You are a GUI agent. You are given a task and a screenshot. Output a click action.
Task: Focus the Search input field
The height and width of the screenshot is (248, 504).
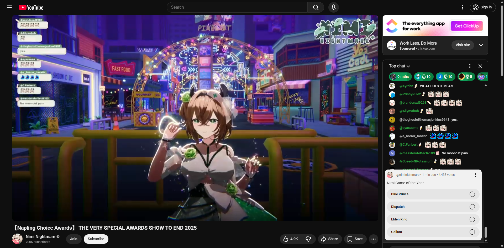pos(237,7)
